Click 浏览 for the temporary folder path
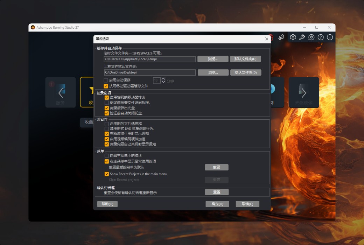This screenshot has width=364, height=245. [213, 59]
